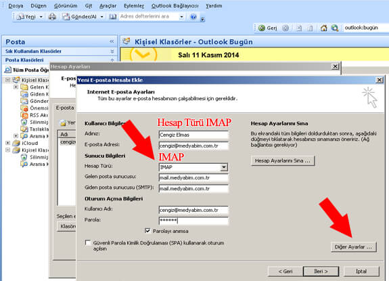The image size is (389, 281).
Task: Open the toolbar options arrow after help
Action: 202,19
